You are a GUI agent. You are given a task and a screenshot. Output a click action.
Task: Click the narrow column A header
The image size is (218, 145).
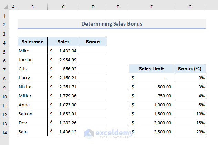[13, 7]
